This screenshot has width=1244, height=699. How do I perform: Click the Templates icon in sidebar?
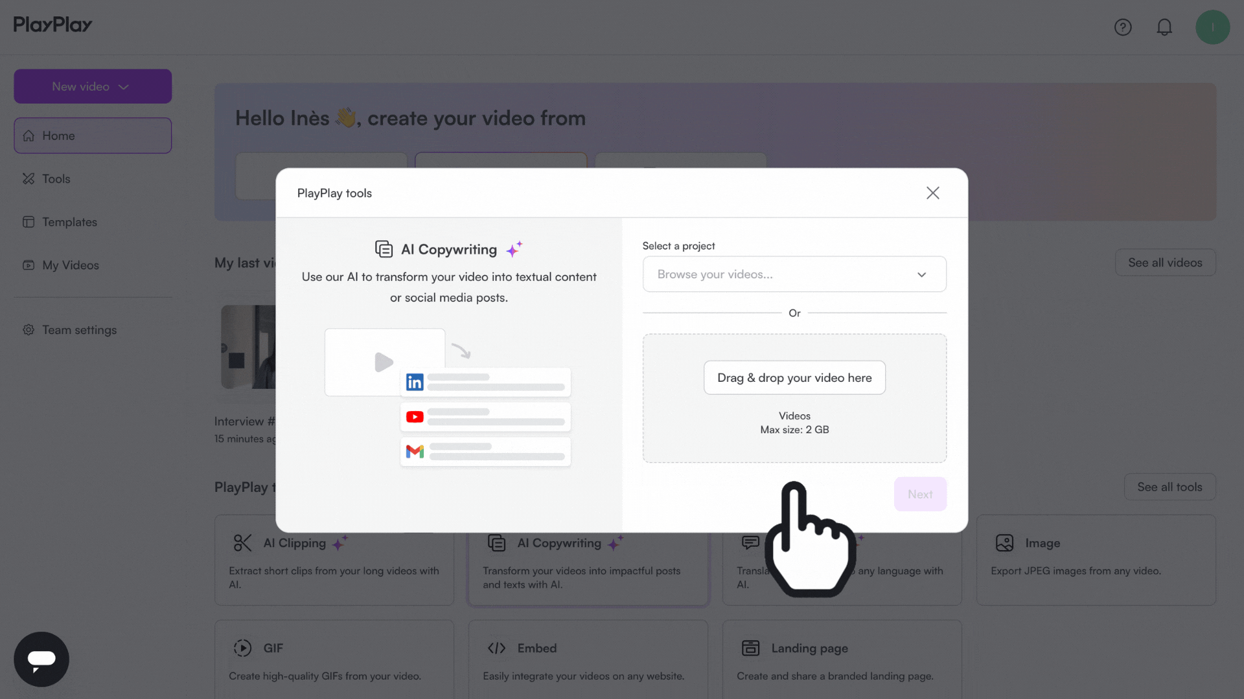click(29, 222)
